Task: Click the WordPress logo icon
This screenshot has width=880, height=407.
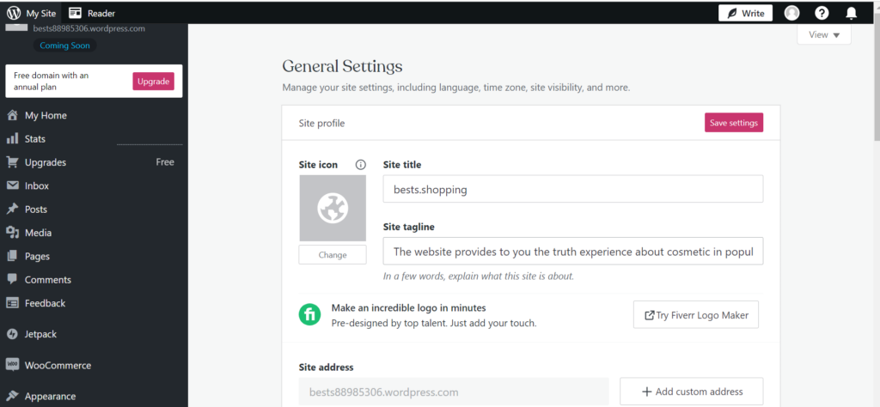Action: click(14, 13)
